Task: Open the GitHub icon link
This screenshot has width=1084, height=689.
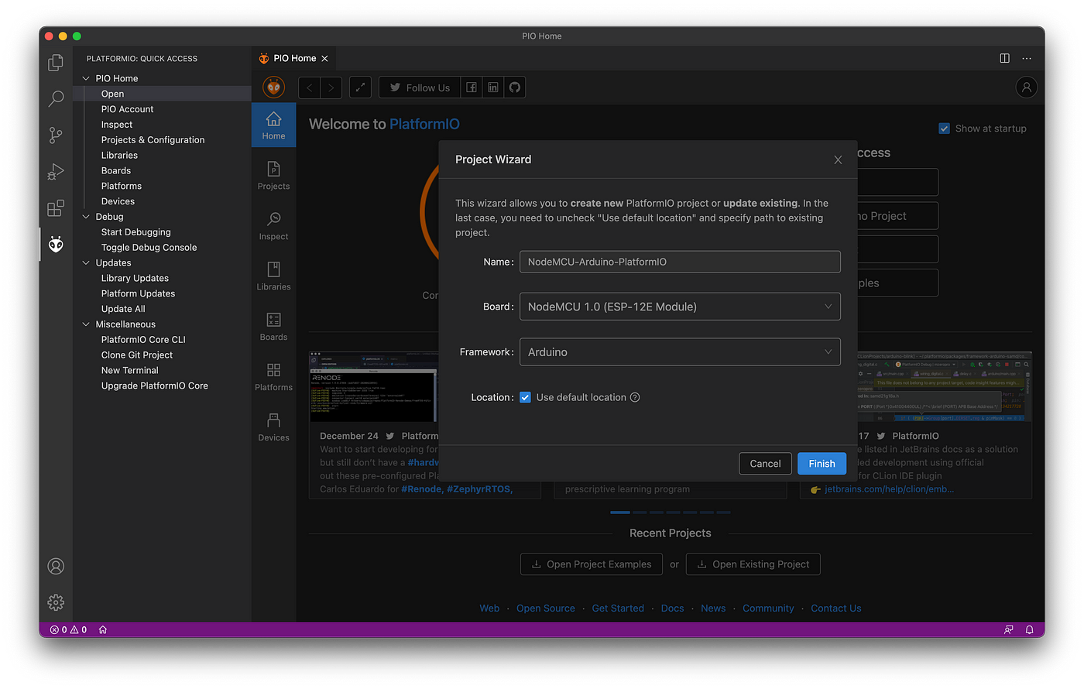Action: click(x=515, y=87)
